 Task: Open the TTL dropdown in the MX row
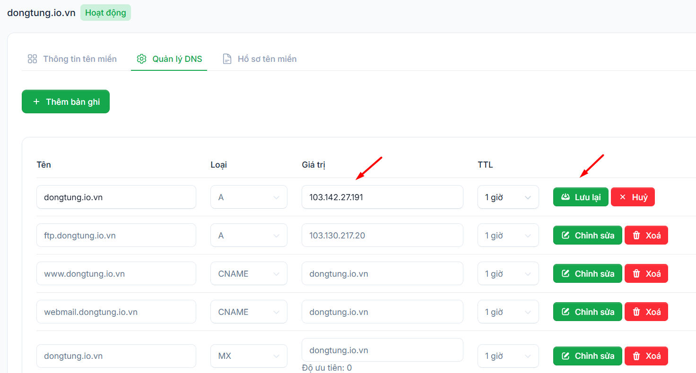(x=508, y=356)
